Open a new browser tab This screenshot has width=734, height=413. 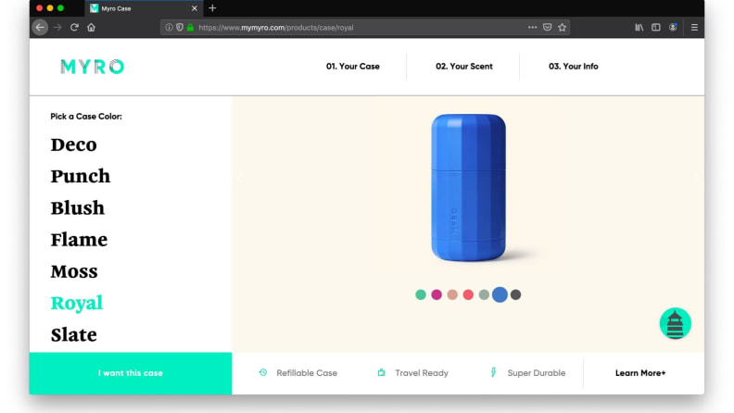point(212,8)
